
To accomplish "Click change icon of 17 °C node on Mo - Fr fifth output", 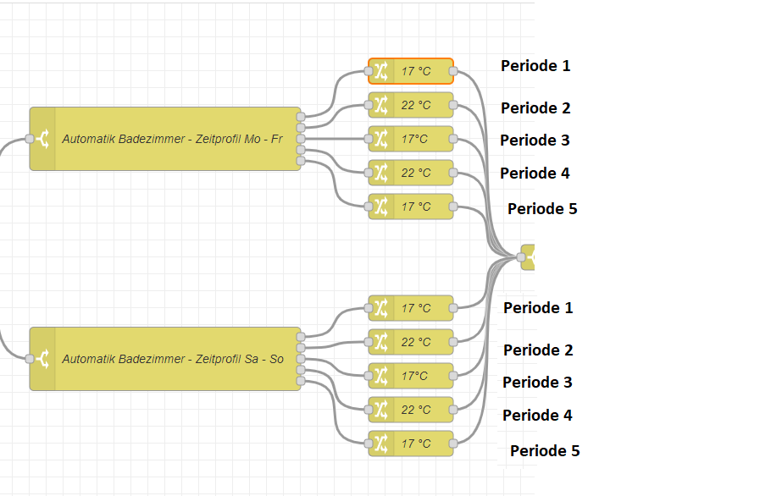I will [381, 207].
